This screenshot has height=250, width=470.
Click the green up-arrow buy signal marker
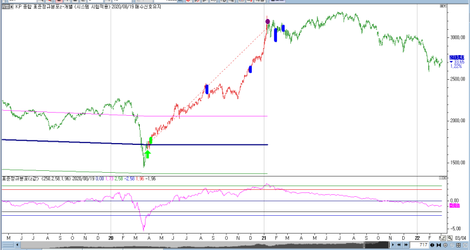pos(147,154)
